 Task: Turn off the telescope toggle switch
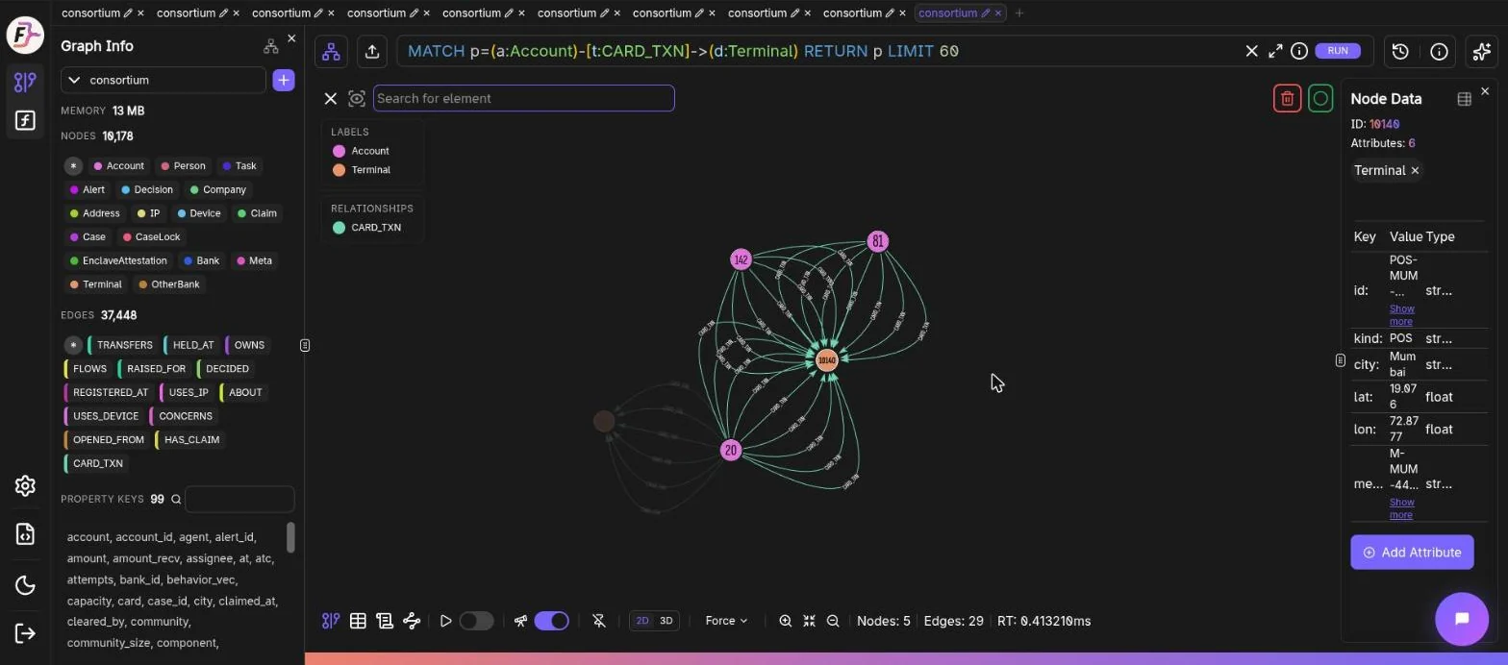551,621
